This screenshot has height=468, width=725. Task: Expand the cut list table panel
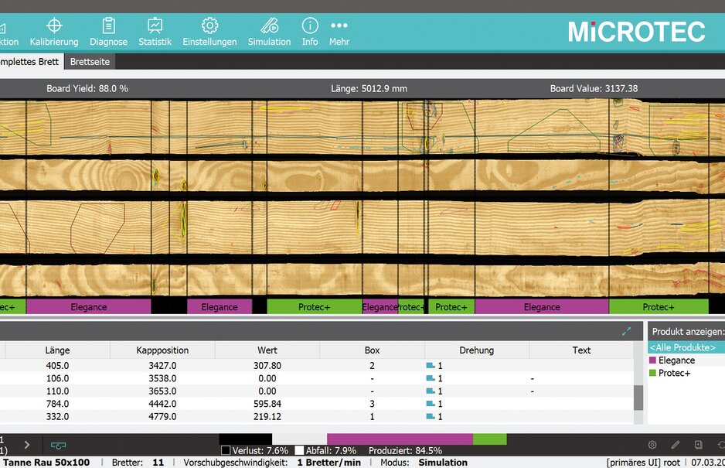coord(627,331)
